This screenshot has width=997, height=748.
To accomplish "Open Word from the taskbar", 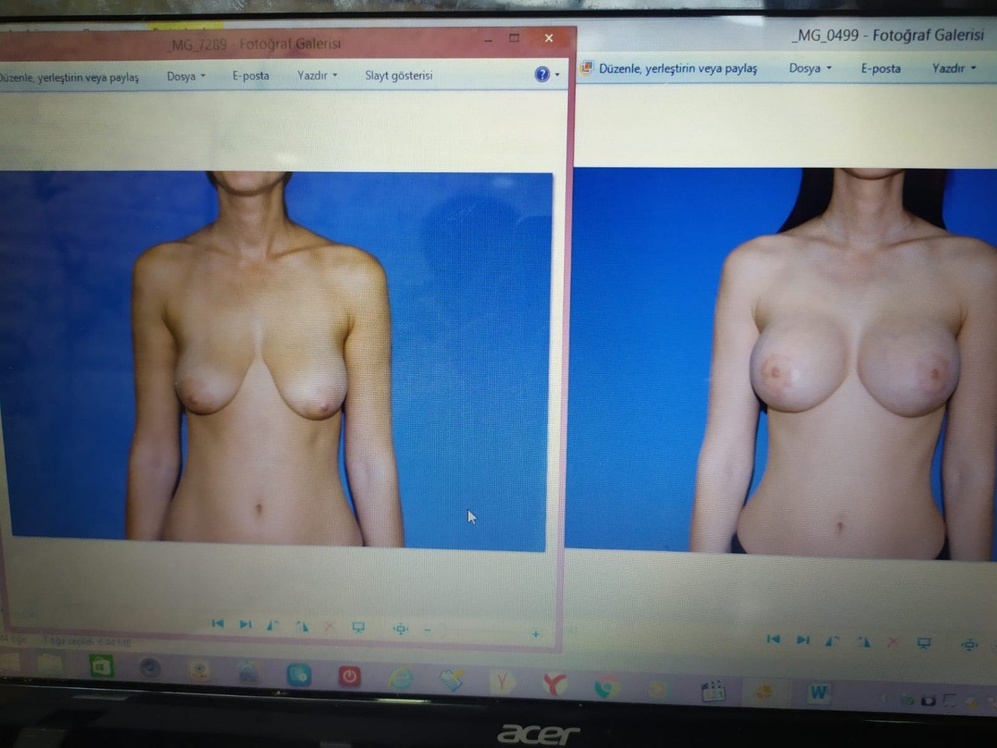I will [819, 693].
